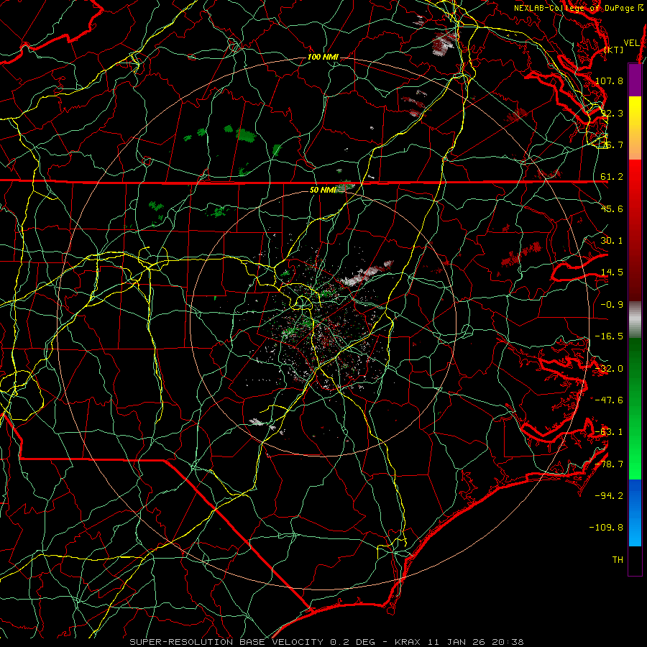647x647 pixels.
Task: Click the 14.5 velocity scale value
Action: pyautogui.click(x=612, y=272)
